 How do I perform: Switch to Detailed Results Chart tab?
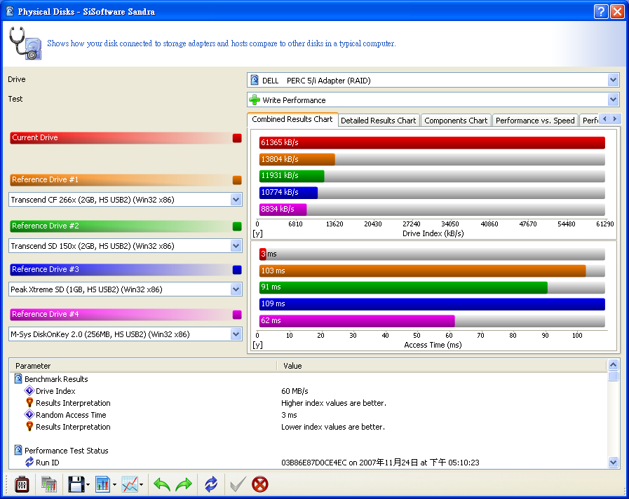click(378, 121)
